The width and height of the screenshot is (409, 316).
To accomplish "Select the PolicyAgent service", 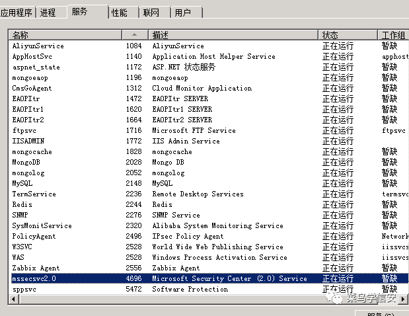I will (34, 236).
